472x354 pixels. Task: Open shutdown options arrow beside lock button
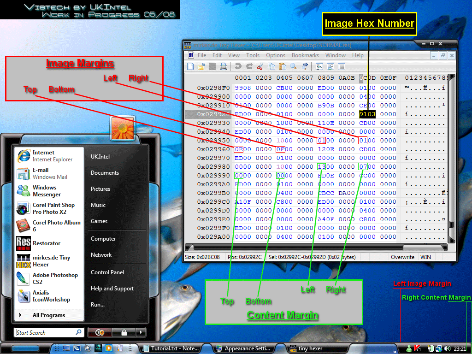[x=141, y=332]
